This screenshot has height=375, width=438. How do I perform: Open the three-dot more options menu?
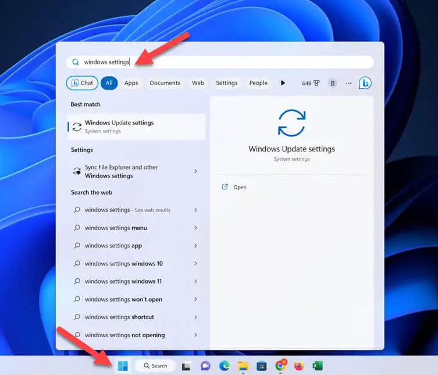[348, 83]
